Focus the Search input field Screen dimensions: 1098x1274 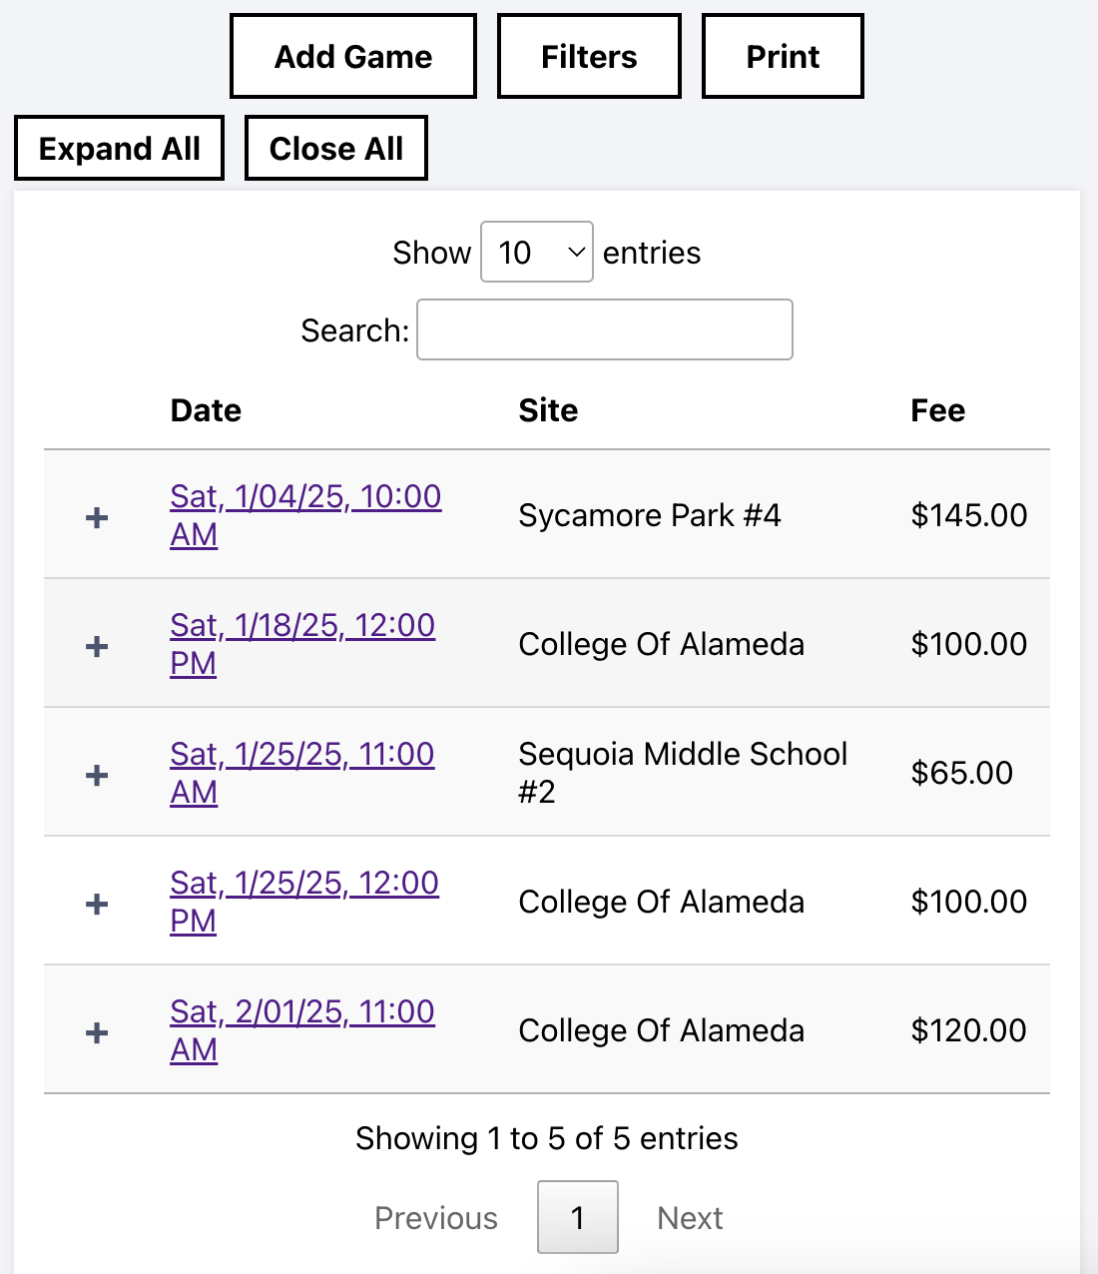(x=605, y=329)
